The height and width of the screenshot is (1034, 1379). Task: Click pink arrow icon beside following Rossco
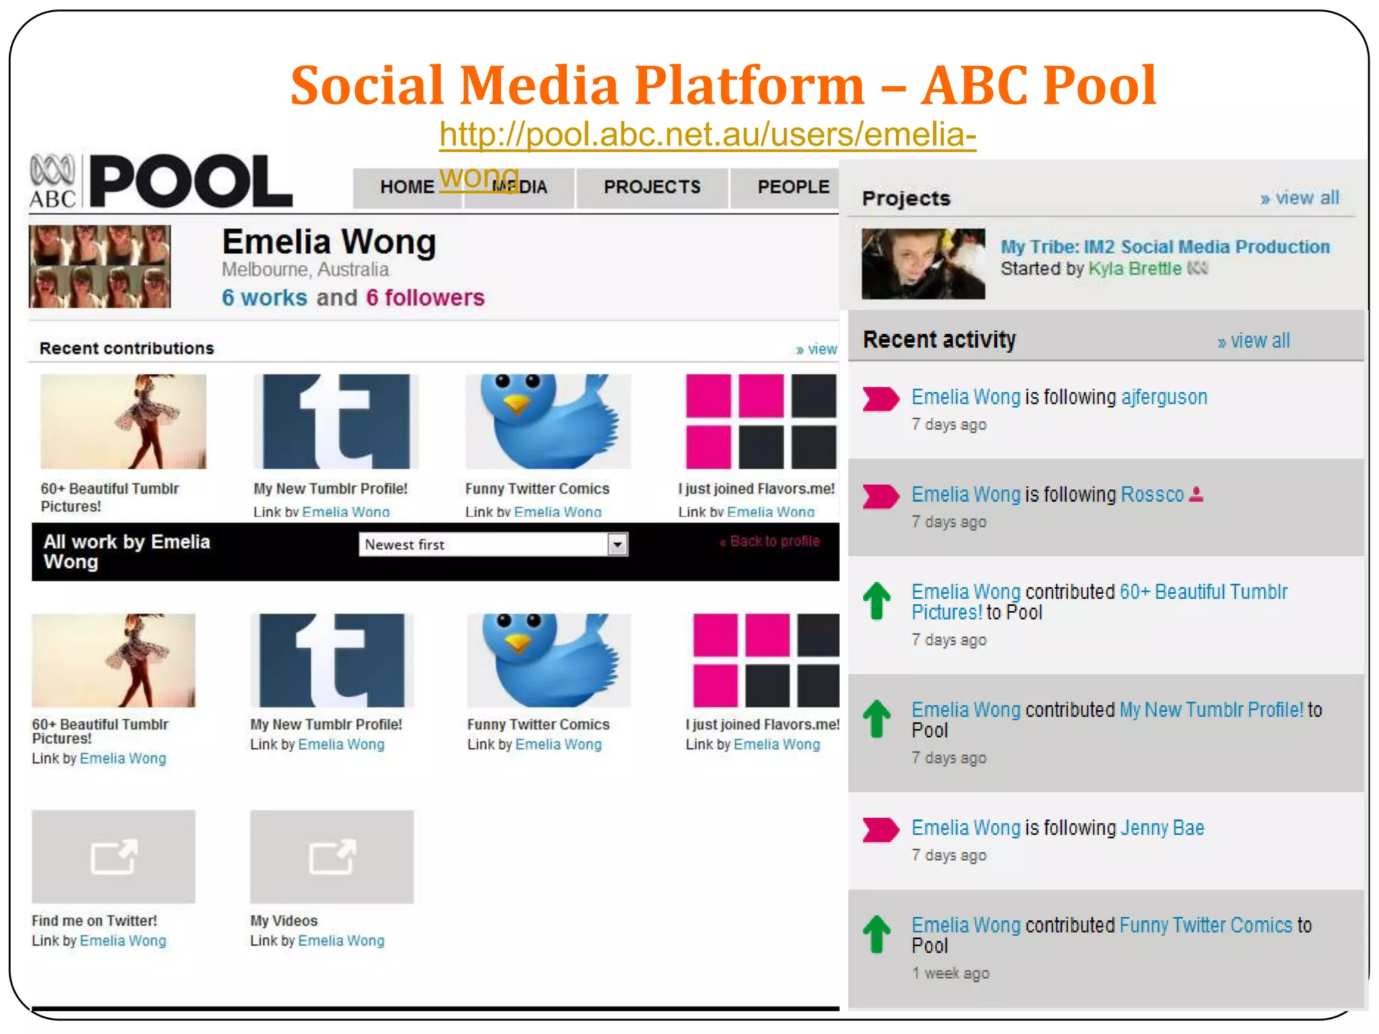point(881,496)
